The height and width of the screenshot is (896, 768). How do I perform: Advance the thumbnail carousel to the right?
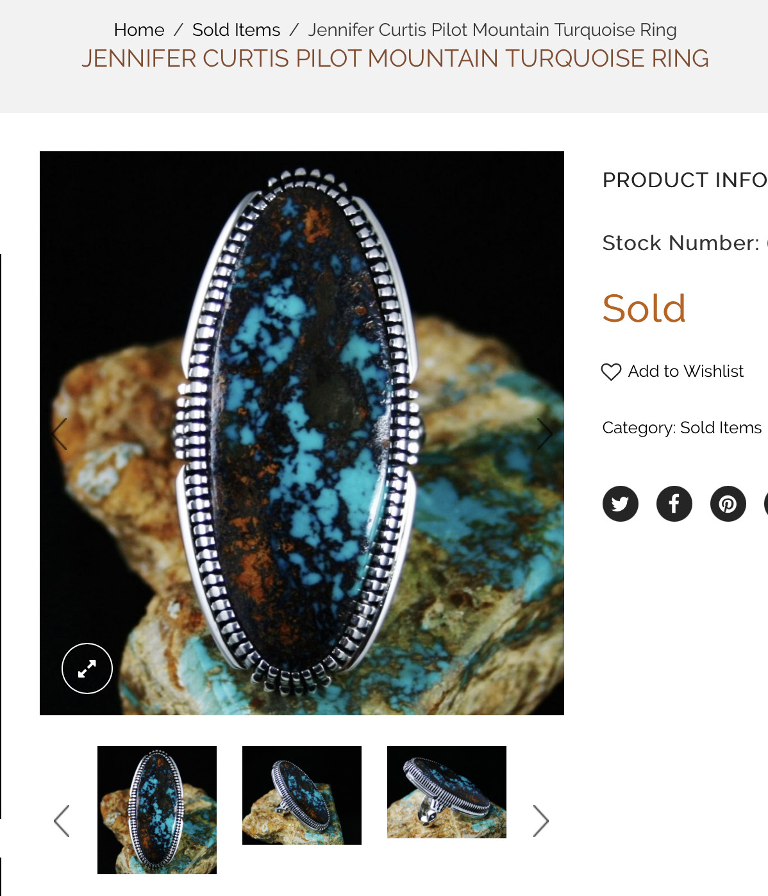541,821
